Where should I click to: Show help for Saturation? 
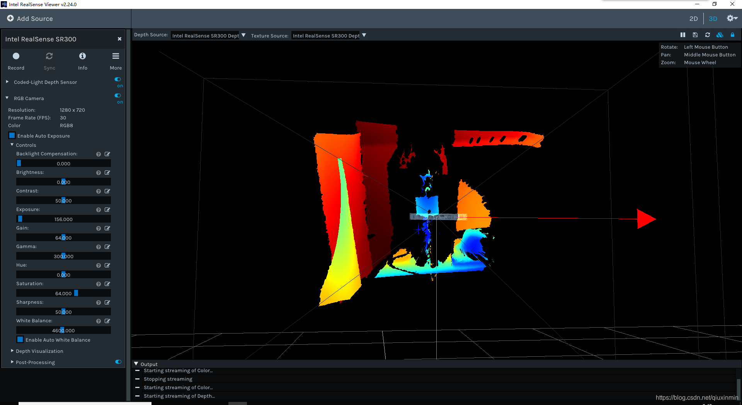coord(99,284)
